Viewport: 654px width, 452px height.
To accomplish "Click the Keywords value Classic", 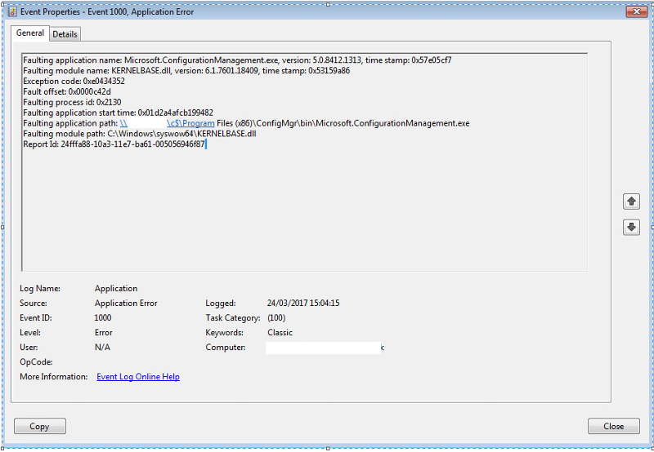I will click(280, 333).
